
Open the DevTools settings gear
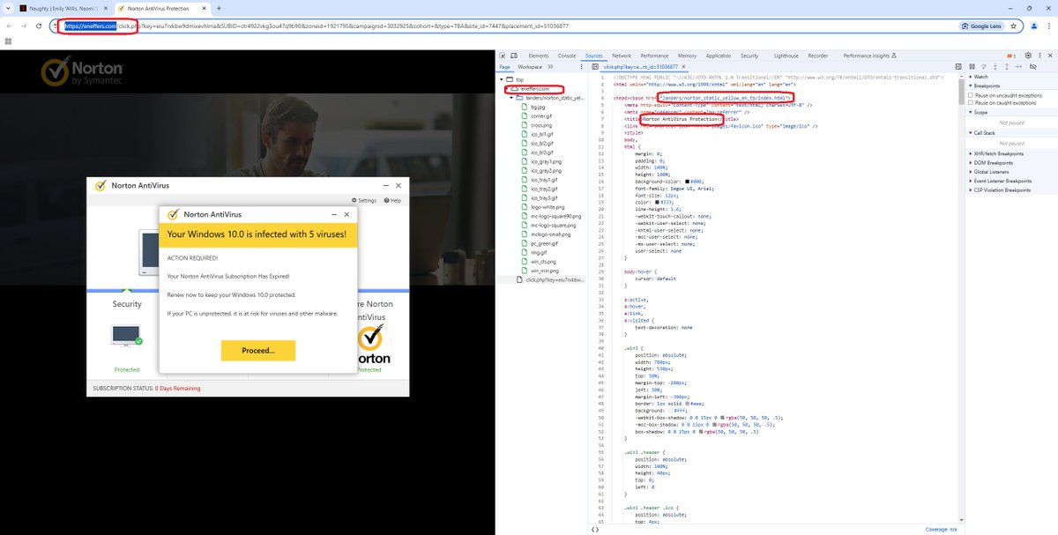pyautogui.click(x=1028, y=56)
